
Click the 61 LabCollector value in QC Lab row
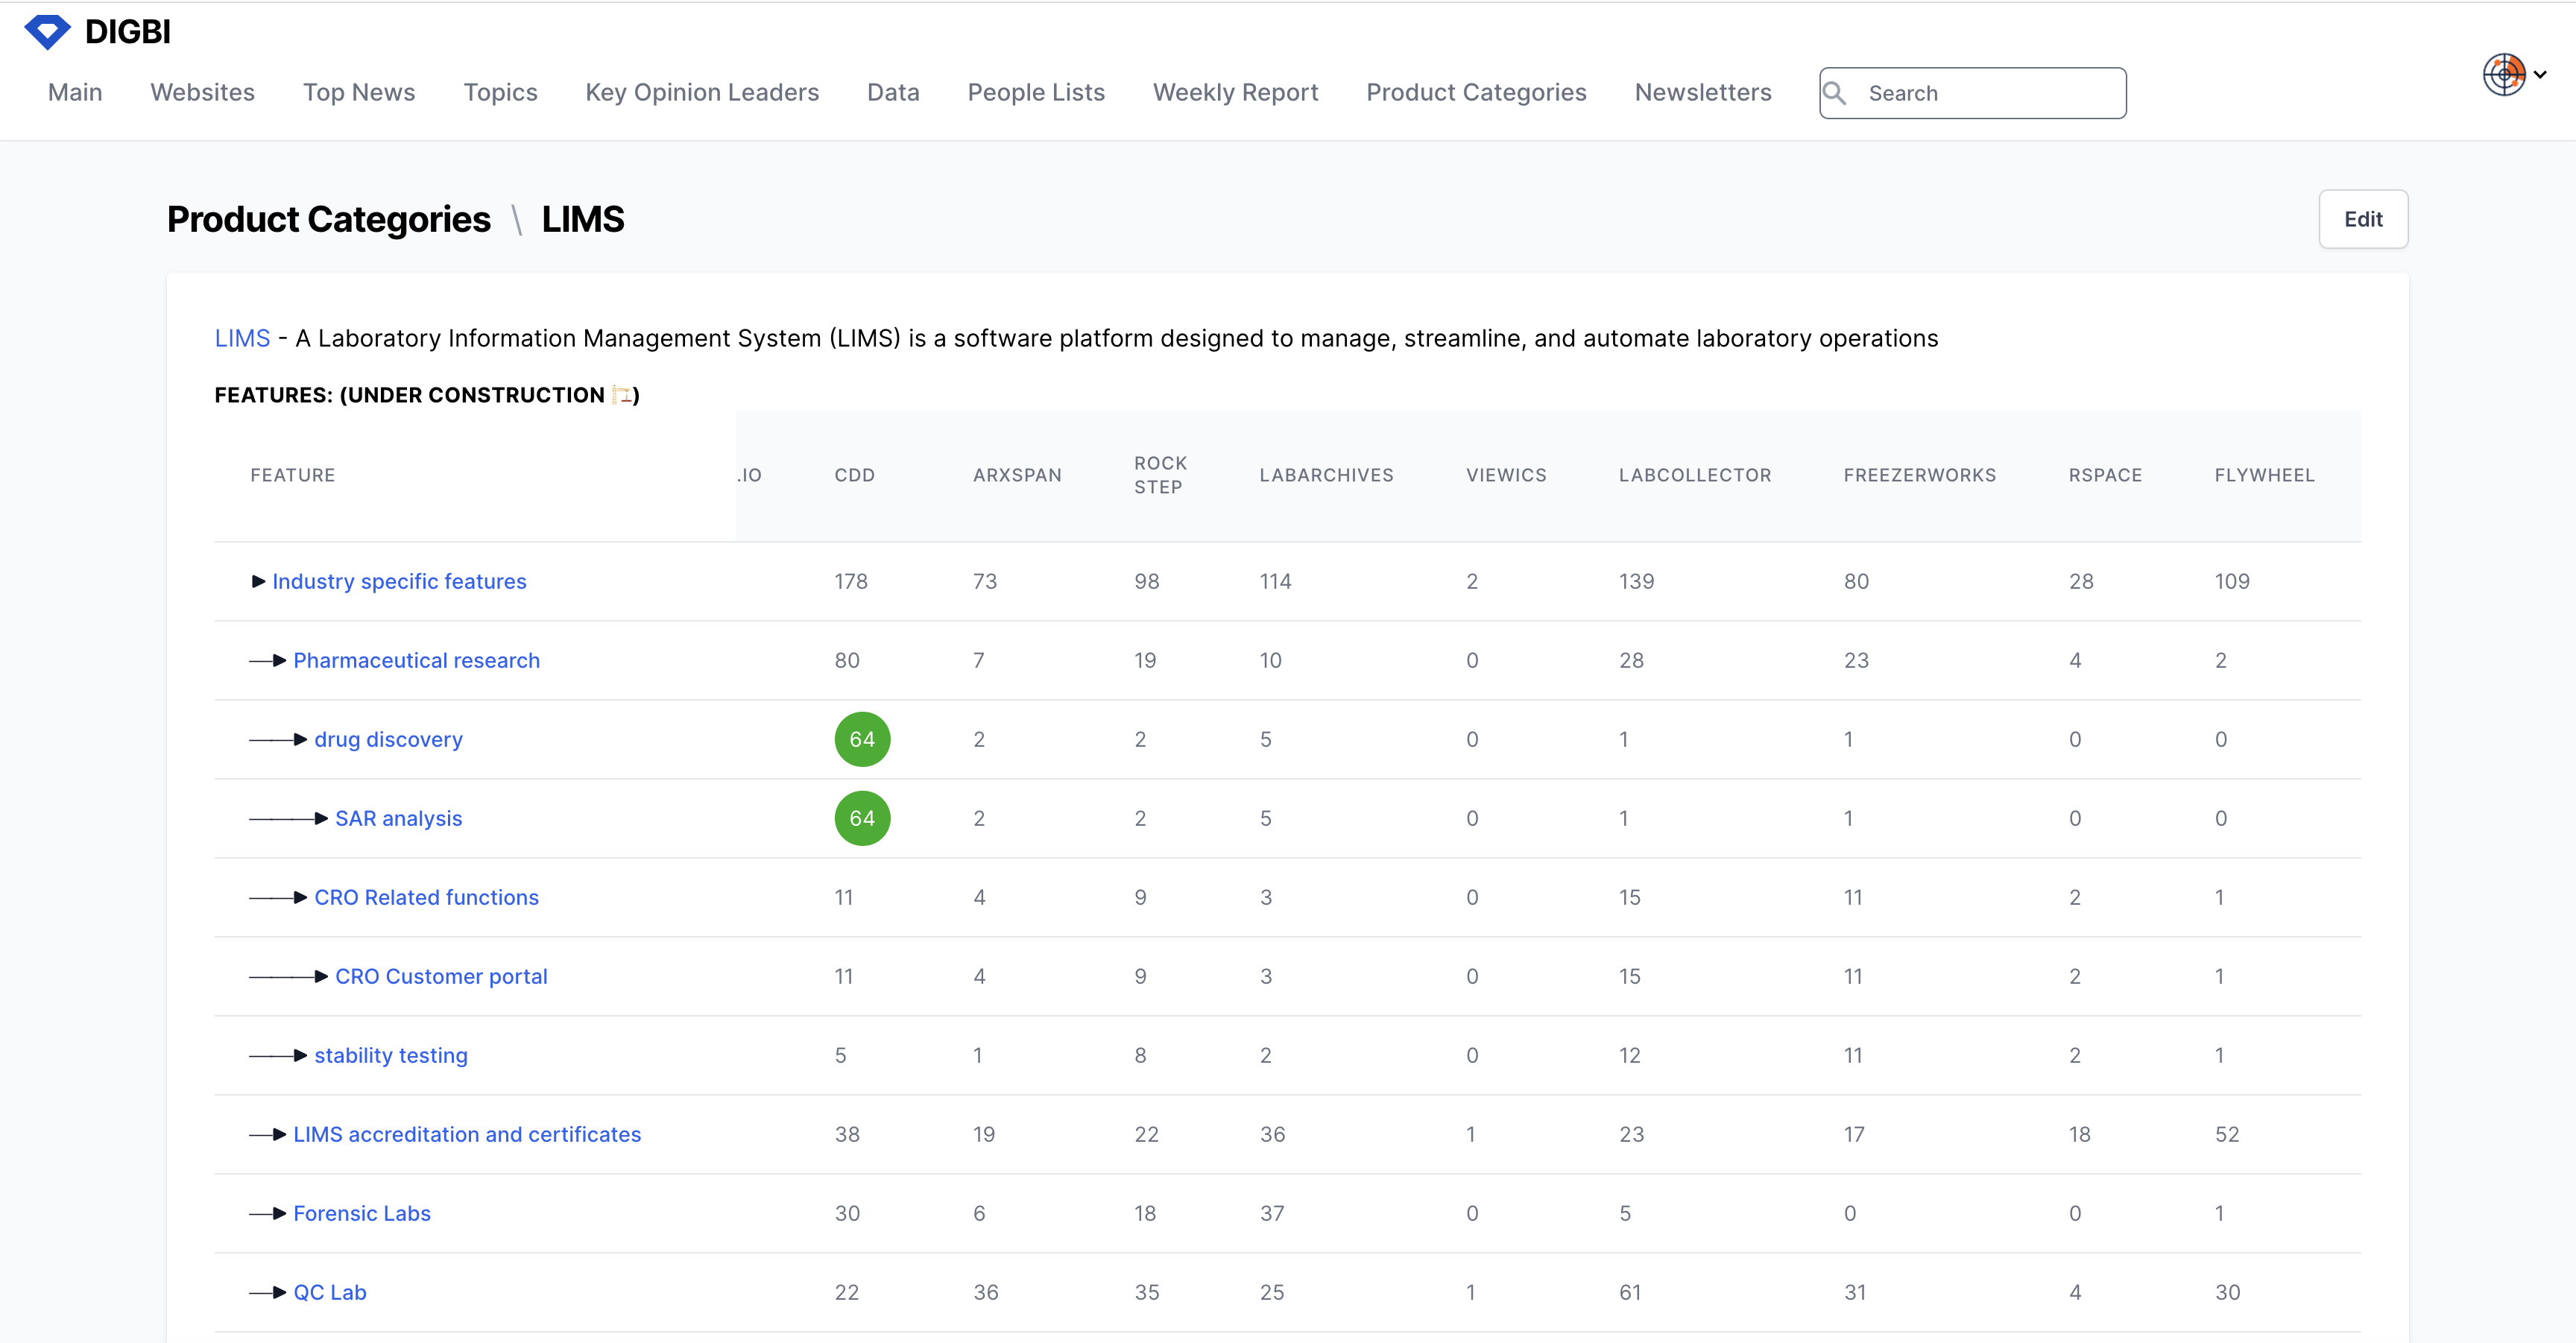coord(1630,1292)
